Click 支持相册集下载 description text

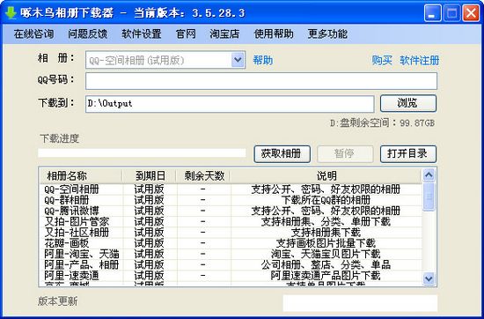pos(326,232)
